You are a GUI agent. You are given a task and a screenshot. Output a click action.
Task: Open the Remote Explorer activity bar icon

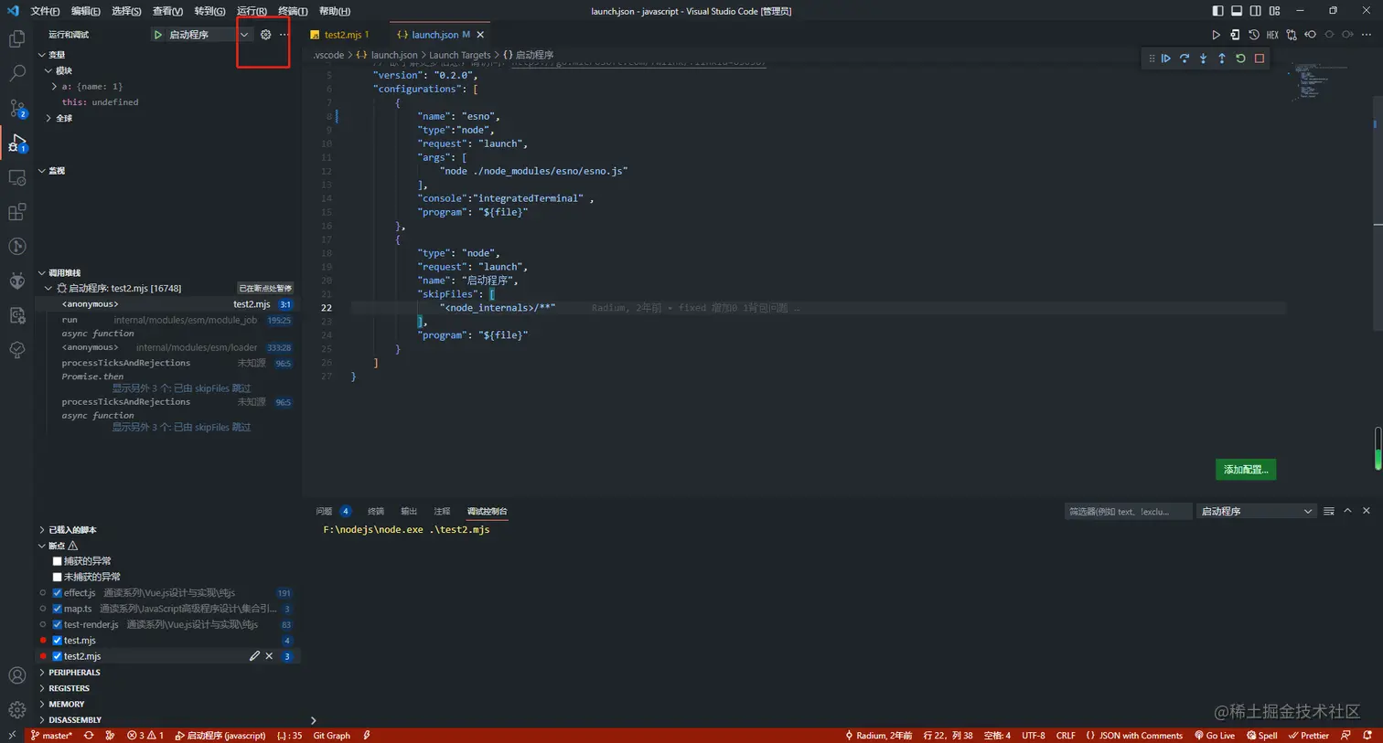(16, 177)
